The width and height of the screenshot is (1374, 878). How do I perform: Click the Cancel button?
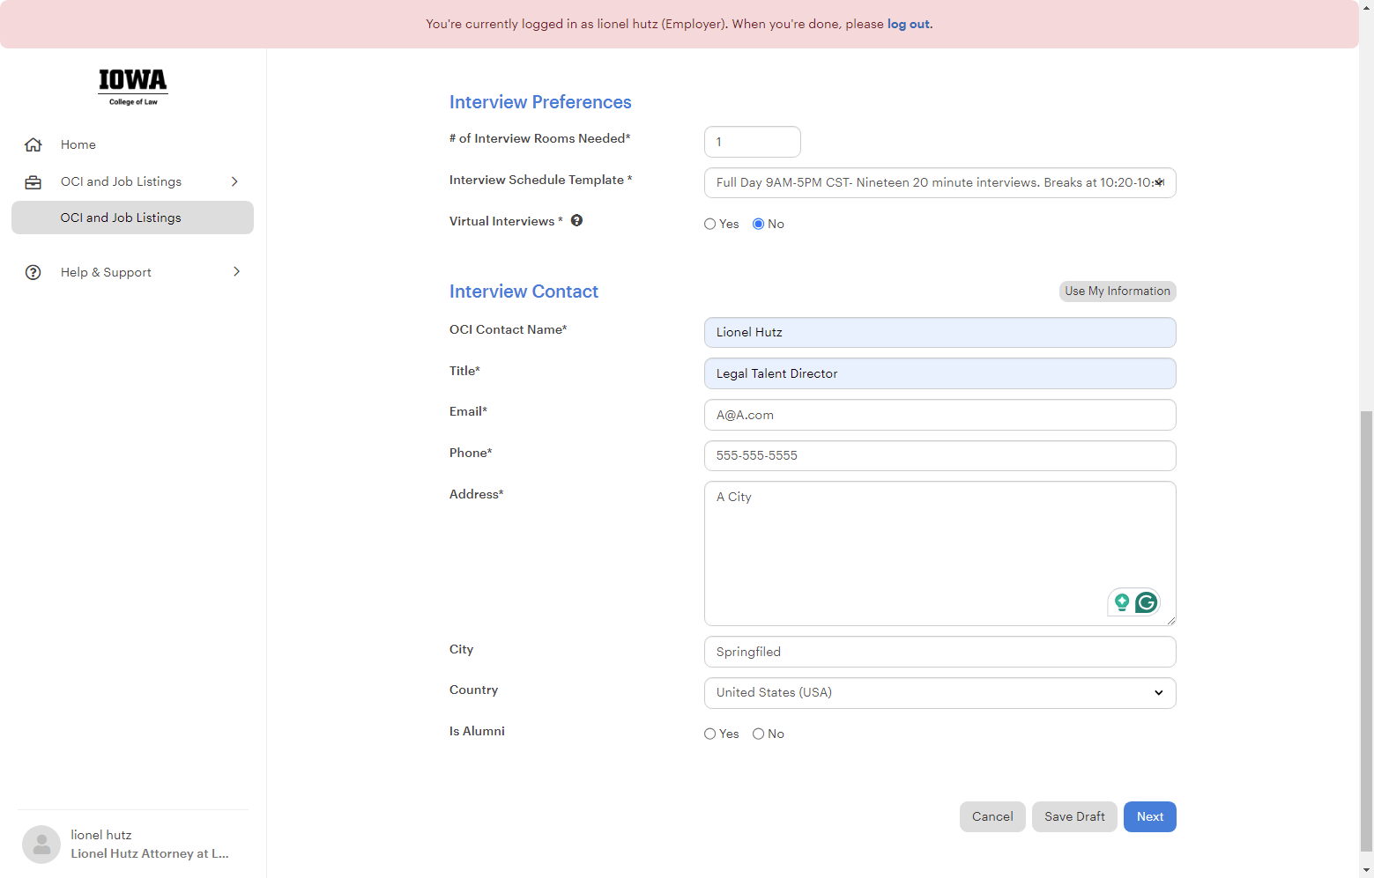(992, 816)
